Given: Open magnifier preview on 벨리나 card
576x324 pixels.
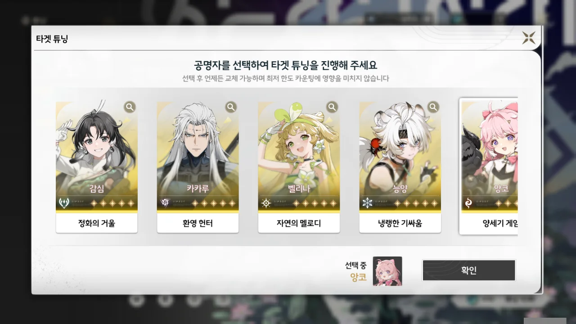Looking at the screenshot, I should coord(332,107).
